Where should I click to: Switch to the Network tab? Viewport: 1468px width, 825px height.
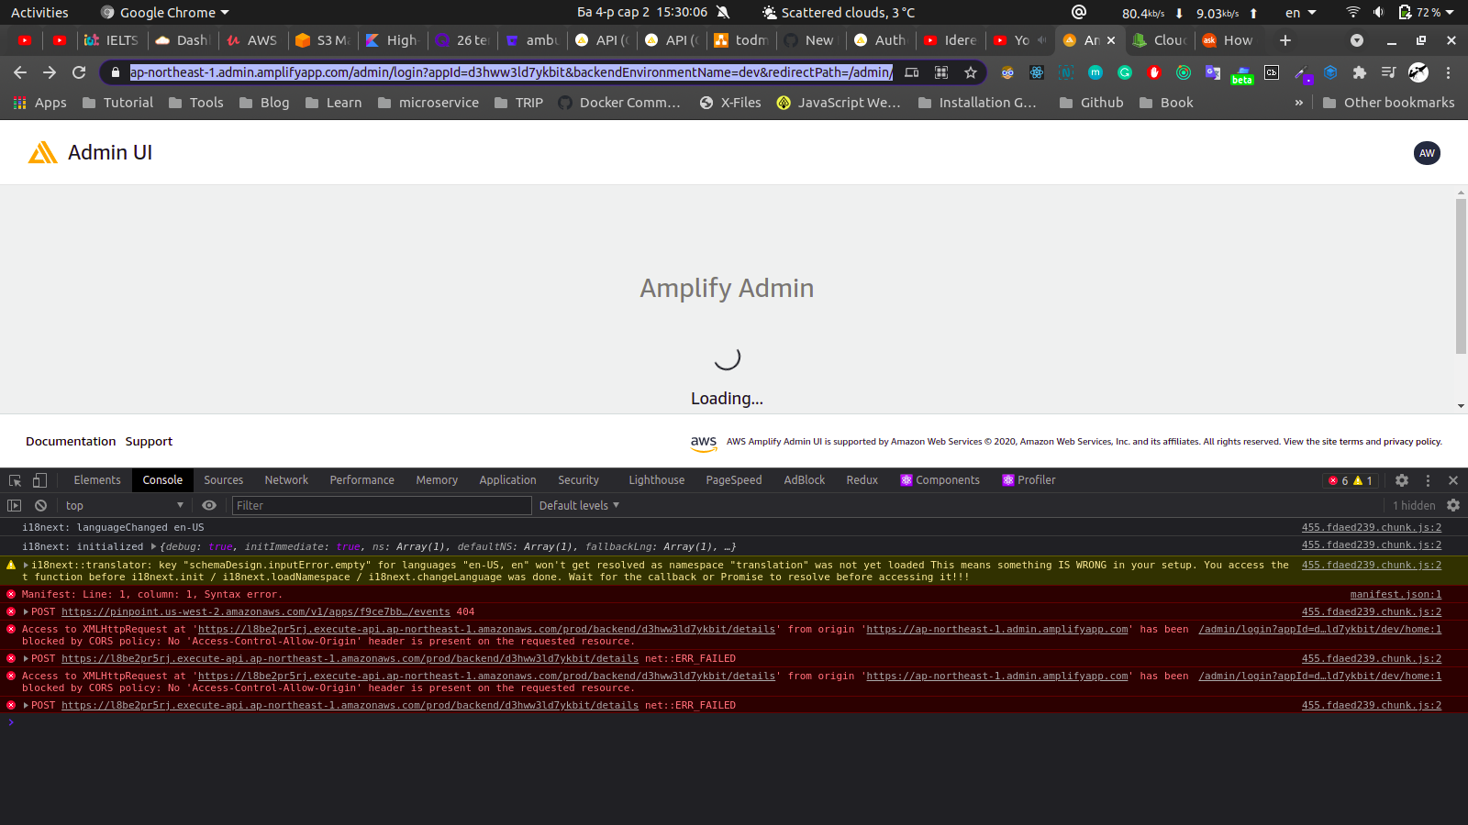(286, 480)
